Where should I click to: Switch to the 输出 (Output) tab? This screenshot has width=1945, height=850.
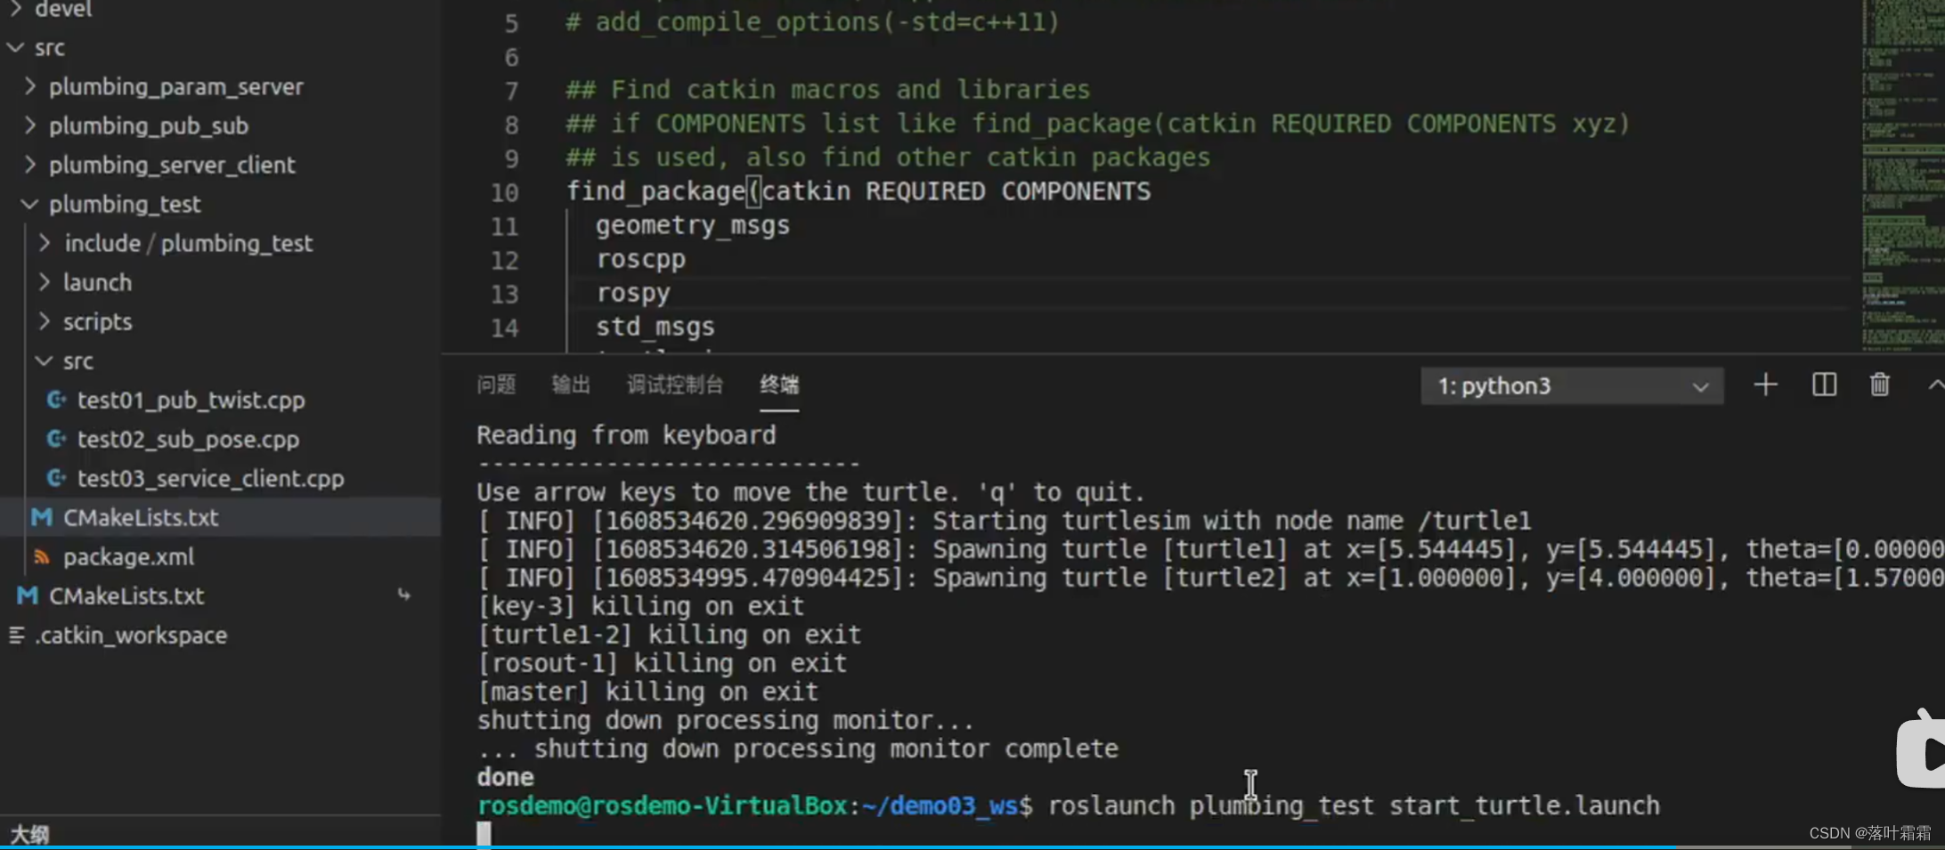coord(571,385)
